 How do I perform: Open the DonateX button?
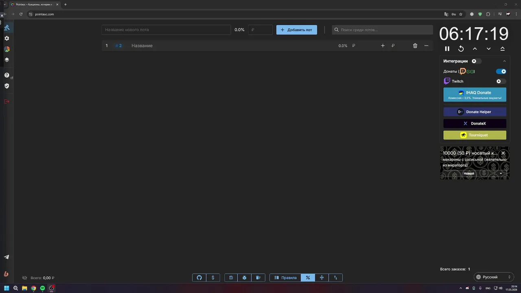pyautogui.click(x=475, y=123)
